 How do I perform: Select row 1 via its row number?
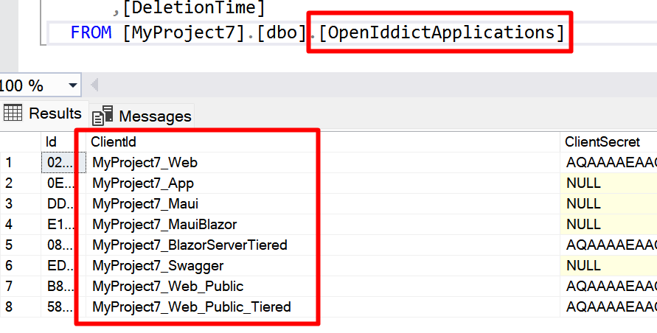(x=10, y=162)
